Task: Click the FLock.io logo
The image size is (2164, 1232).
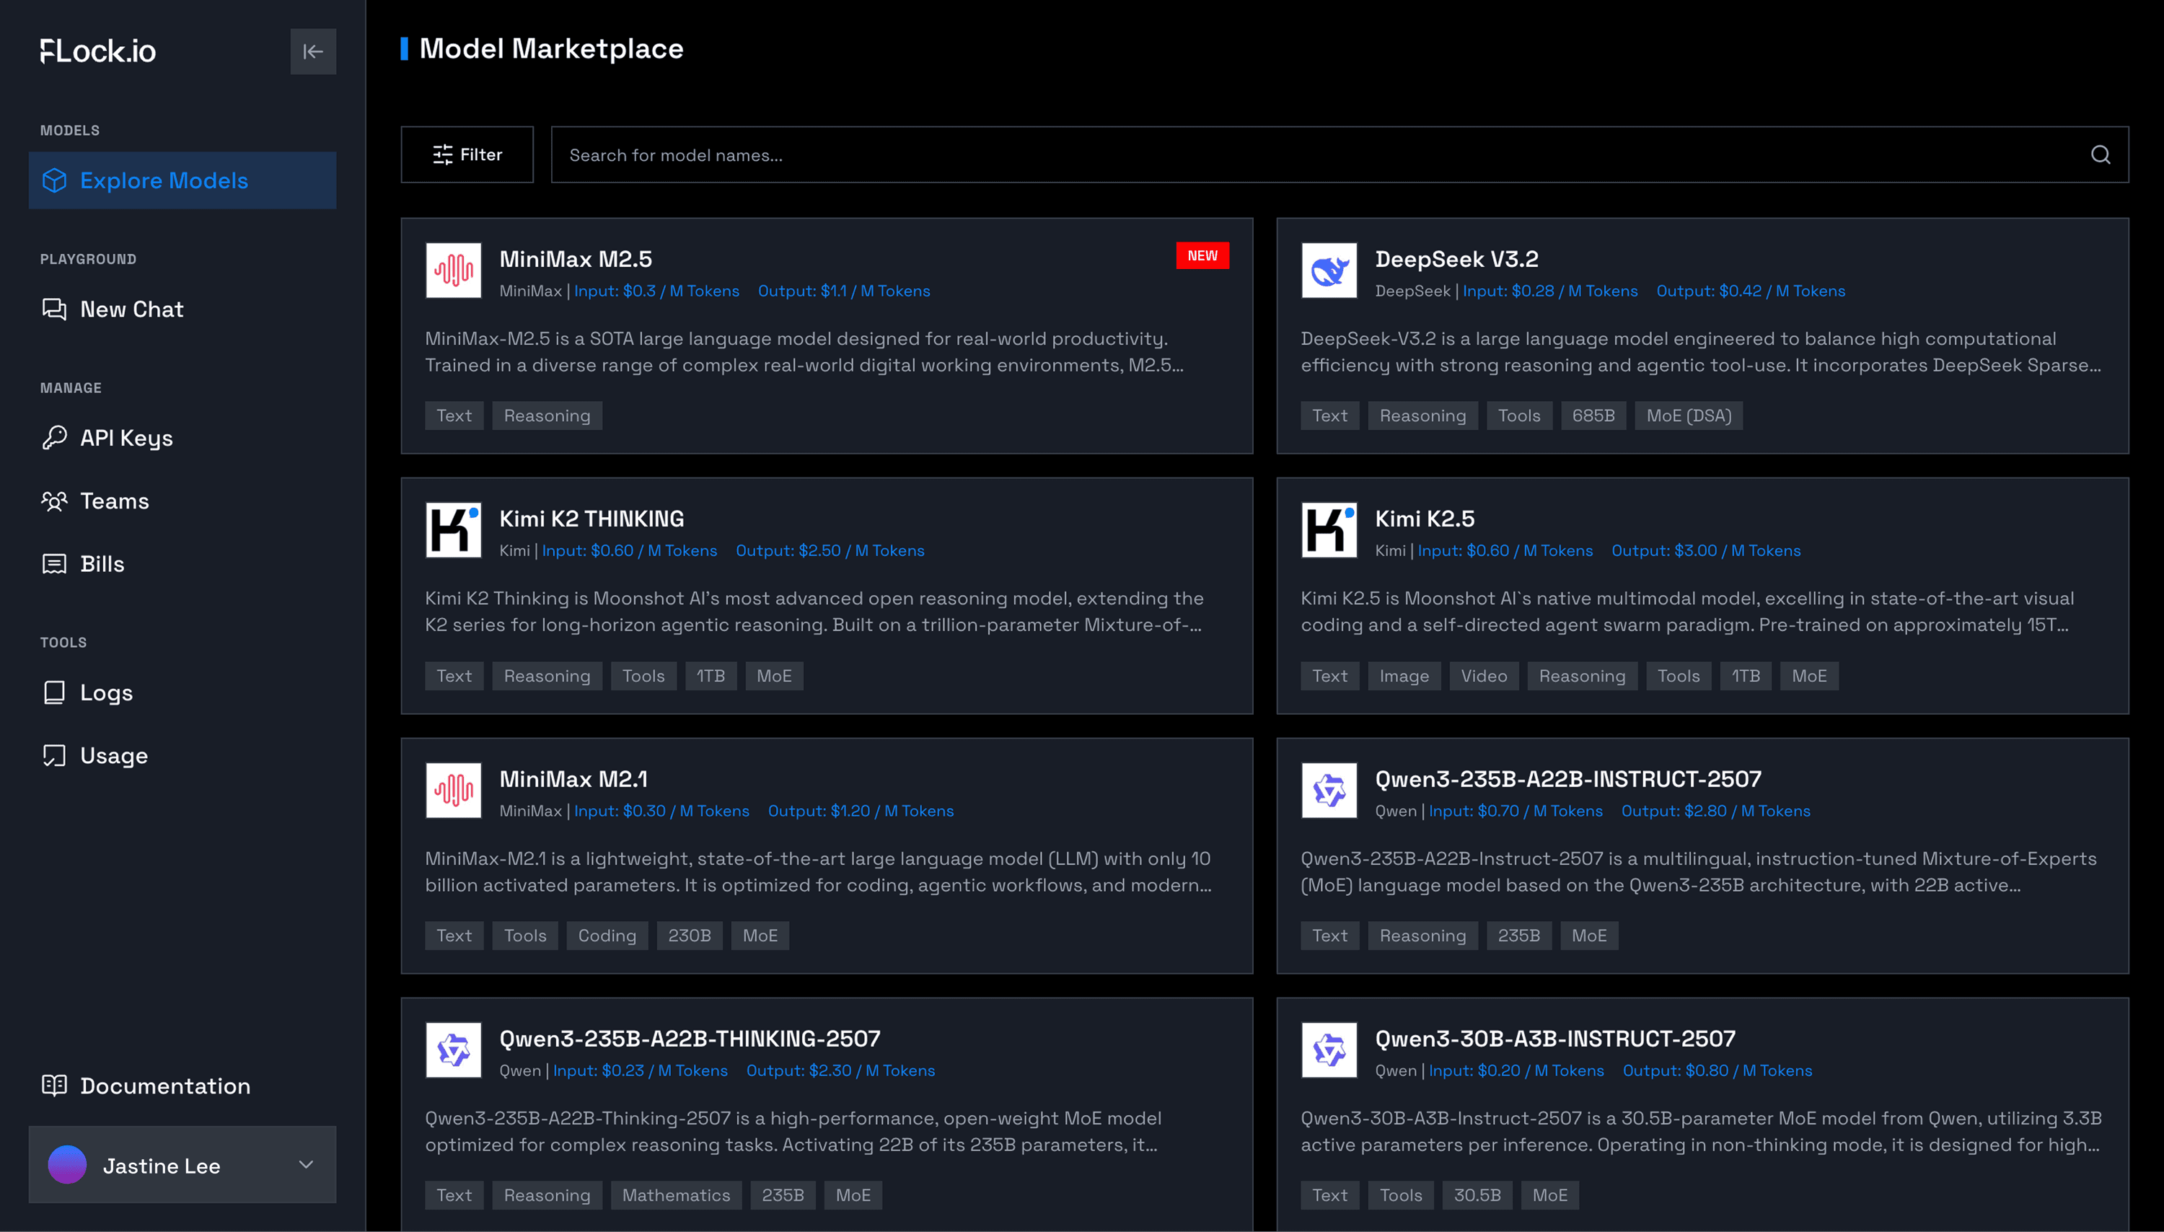Action: coord(98,52)
